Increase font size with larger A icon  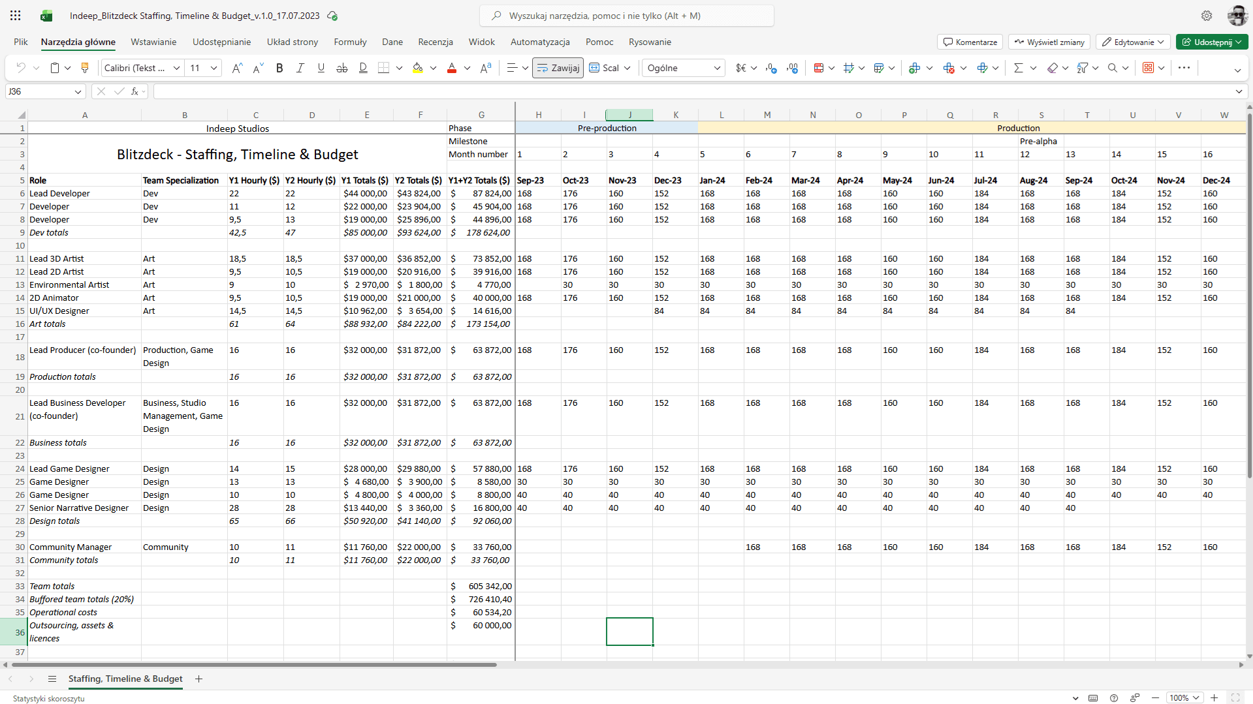[x=237, y=68]
